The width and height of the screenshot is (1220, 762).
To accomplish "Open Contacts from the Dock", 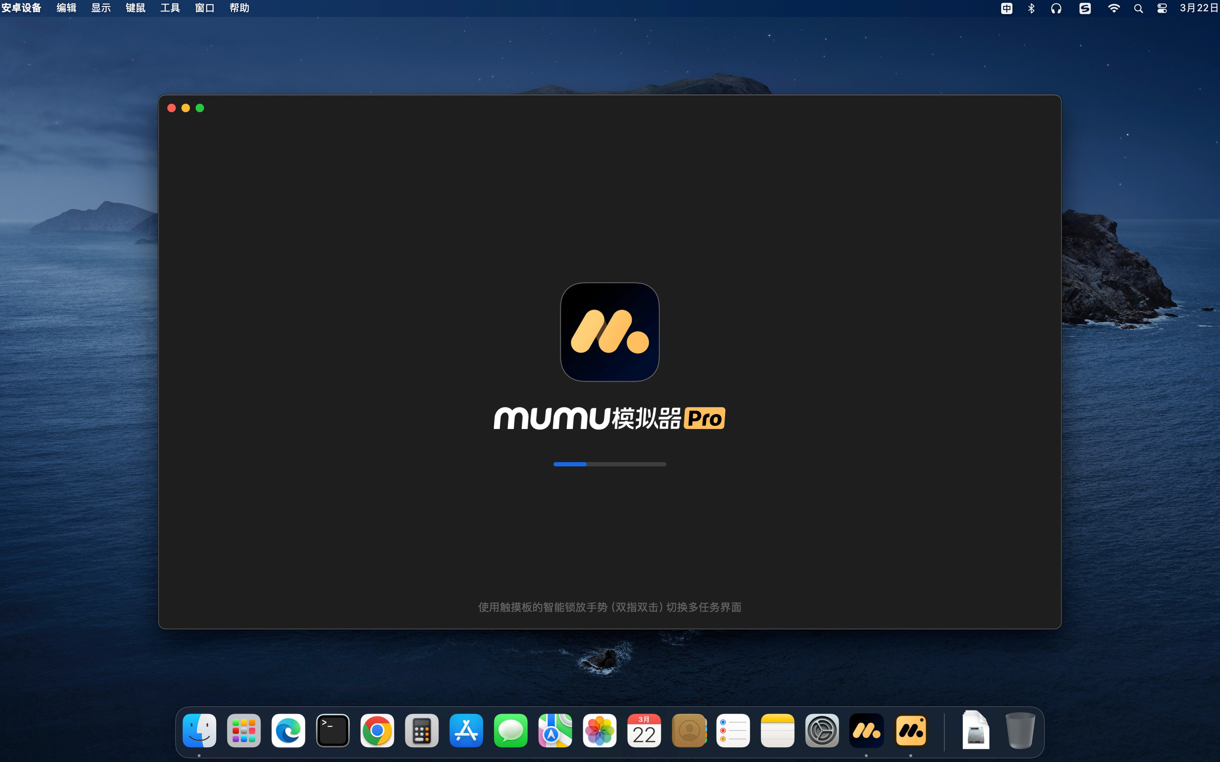I will click(689, 730).
